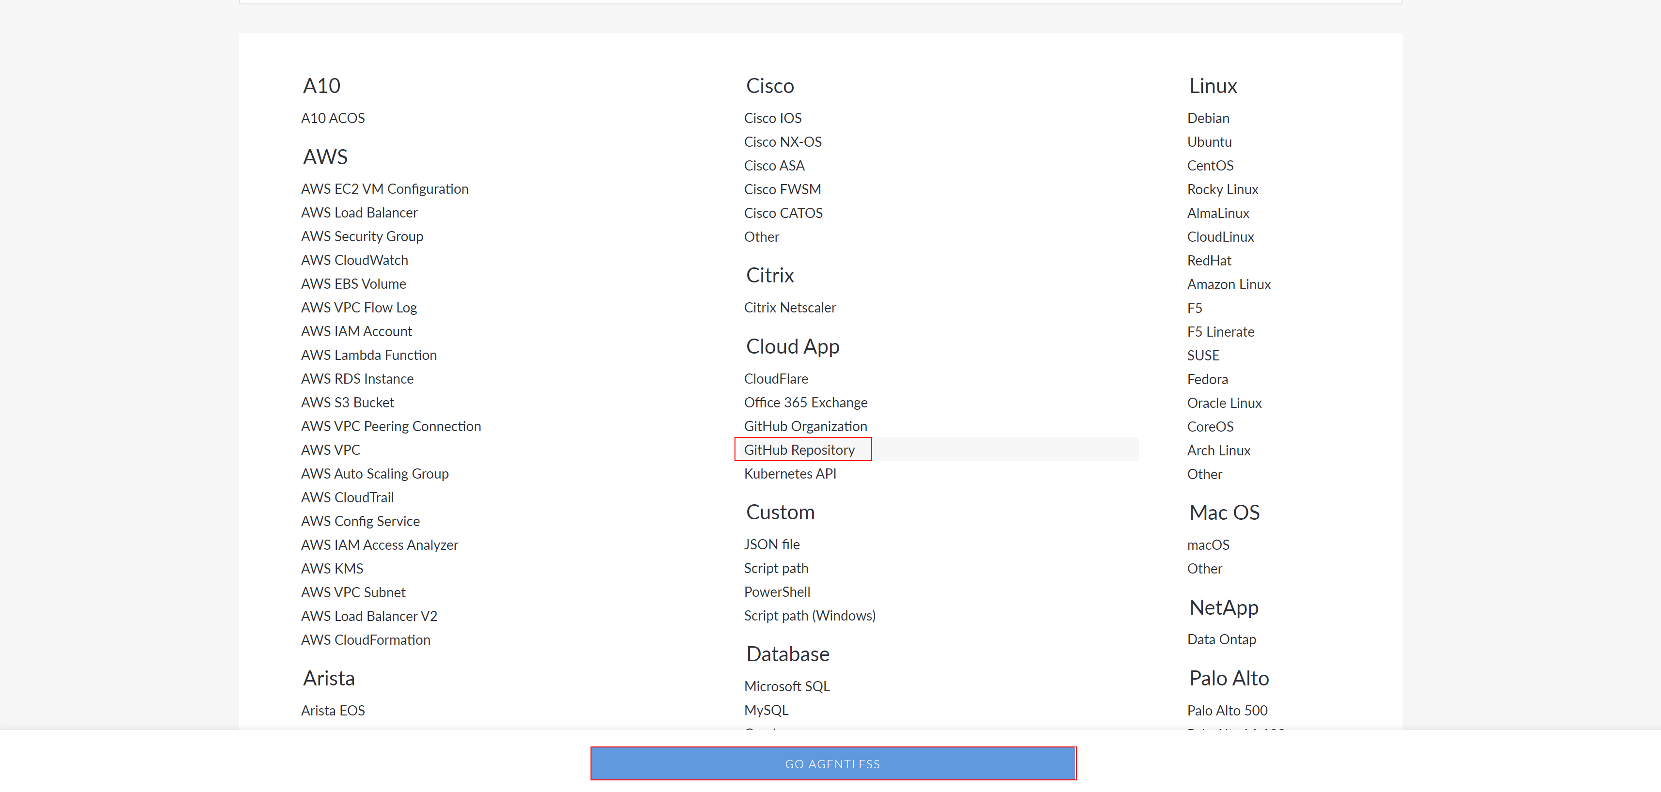
Task: Select Kubernetes API
Action: pos(790,474)
